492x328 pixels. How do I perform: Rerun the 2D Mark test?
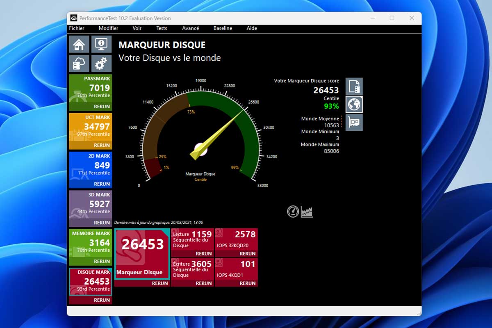pos(102,184)
